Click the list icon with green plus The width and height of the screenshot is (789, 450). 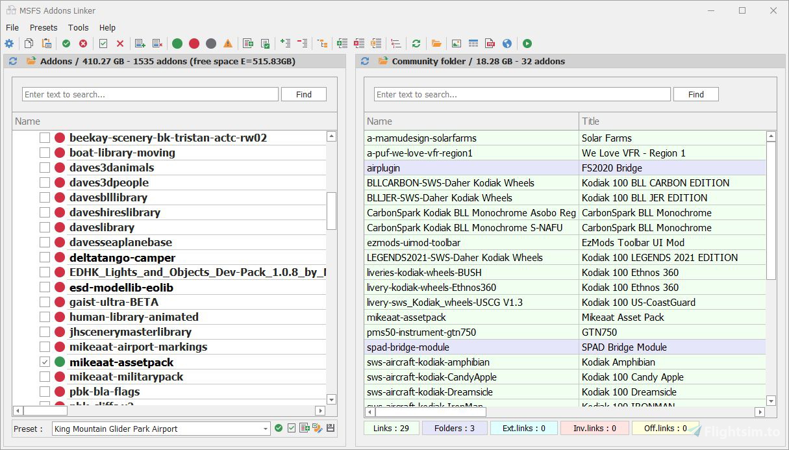pos(140,44)
